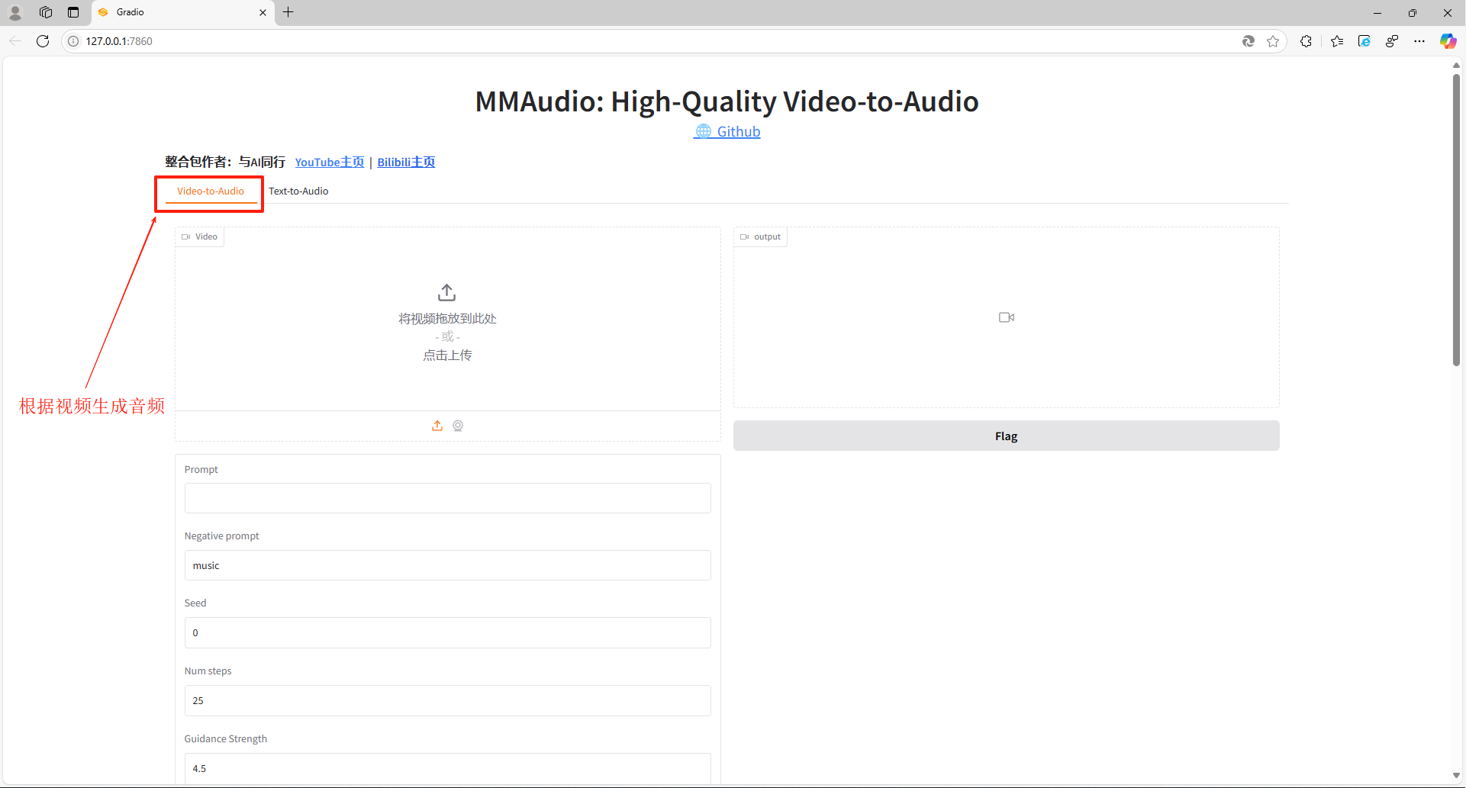
Task: Add page to favorites with star icon
Action: [1273, 41]
